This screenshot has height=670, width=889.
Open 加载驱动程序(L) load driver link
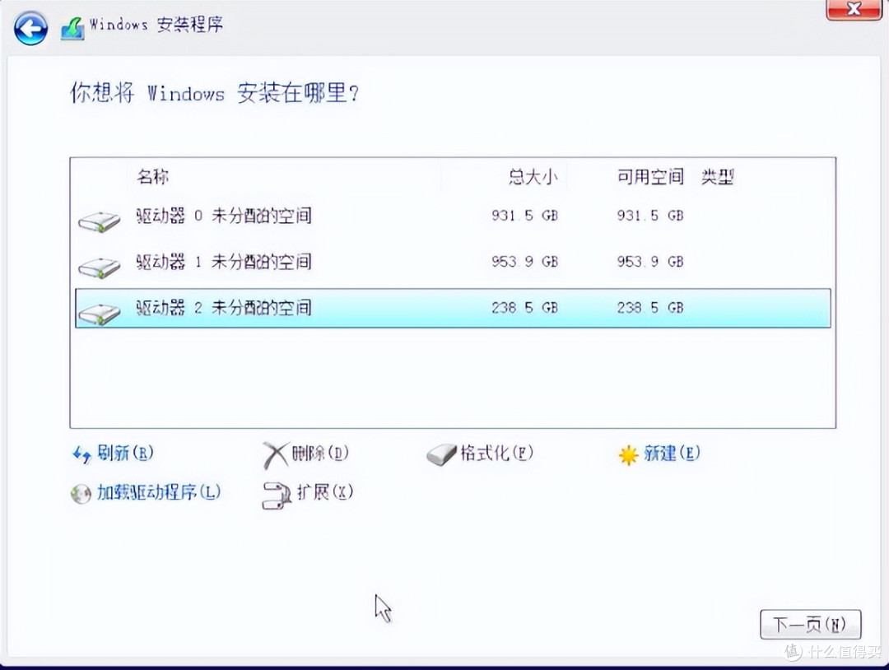(159, 492)
